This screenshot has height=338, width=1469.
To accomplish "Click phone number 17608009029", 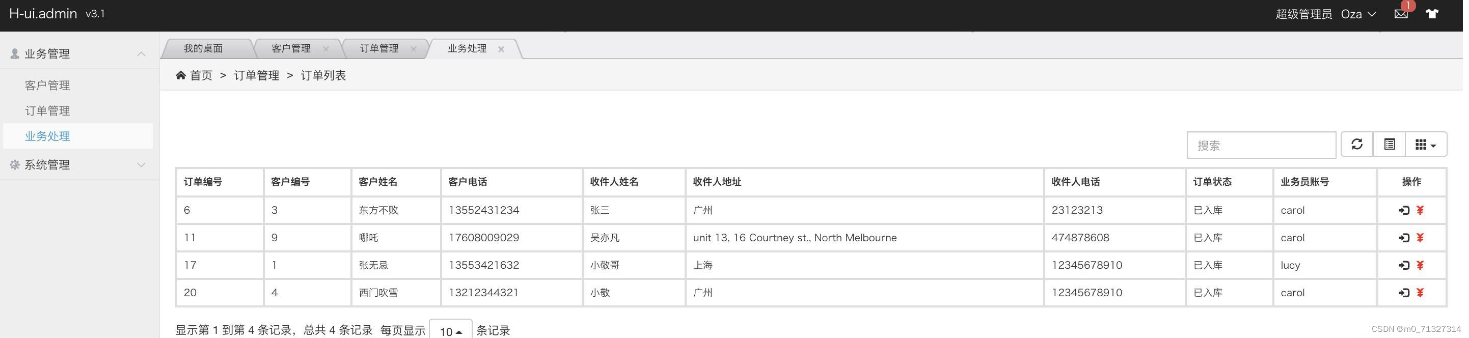I will (x=483, y=238).
